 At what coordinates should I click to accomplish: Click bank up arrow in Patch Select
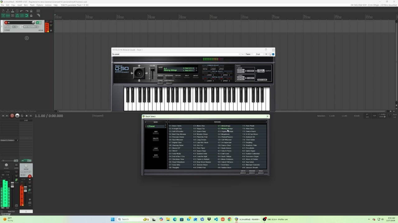pyautogui.click(x=165, y=125)
